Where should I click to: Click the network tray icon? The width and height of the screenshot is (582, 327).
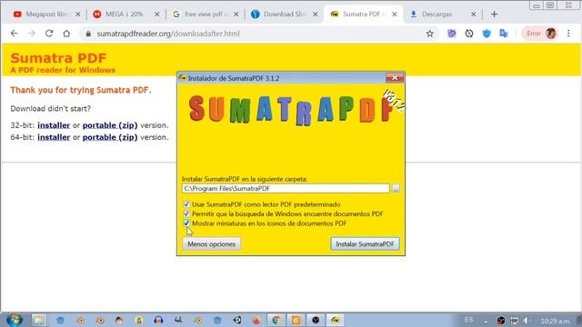(514, 321)
